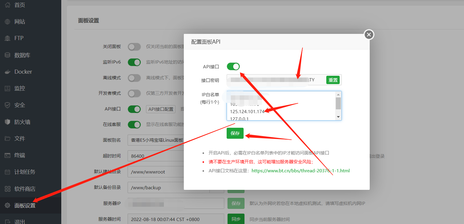
Task: Open the 软件商店 (App Store)
Action: (x=23, y=188)
